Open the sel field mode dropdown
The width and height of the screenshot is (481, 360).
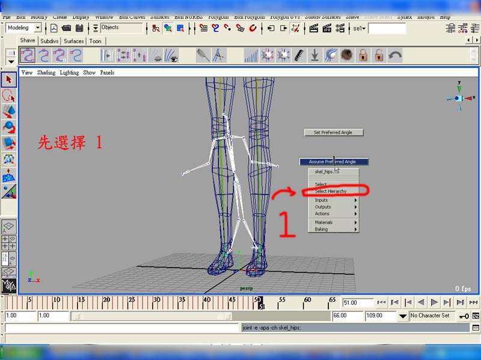359,28
